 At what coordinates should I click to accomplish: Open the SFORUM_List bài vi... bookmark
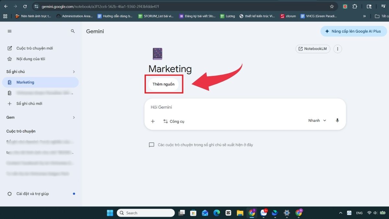click(x=156, y=16)
